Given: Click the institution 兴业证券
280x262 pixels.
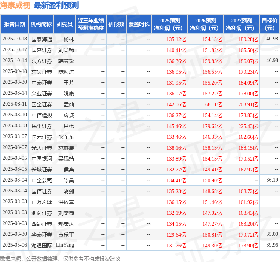Looking at the screenshot, I should pos(42,94).
